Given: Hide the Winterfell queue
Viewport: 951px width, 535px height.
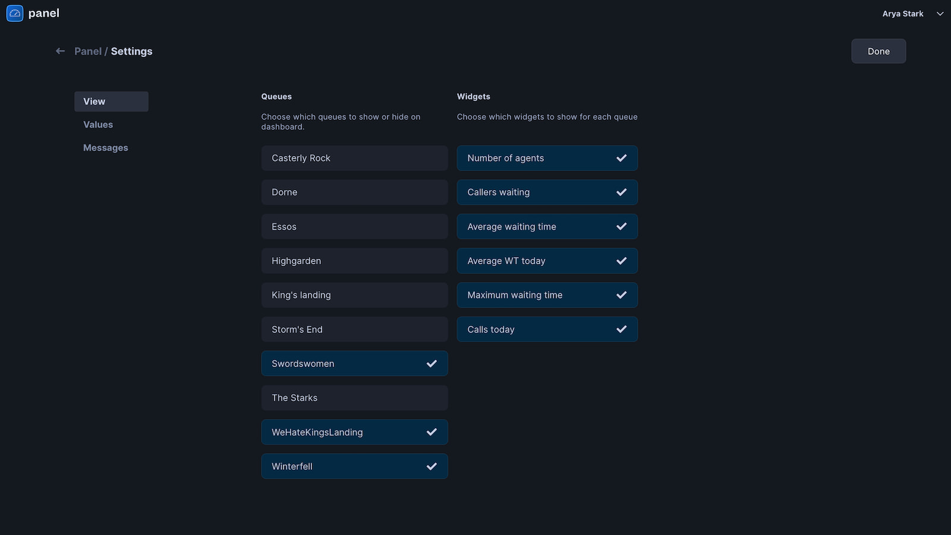Looking at the screenshot, I should (x=354, y=466).
